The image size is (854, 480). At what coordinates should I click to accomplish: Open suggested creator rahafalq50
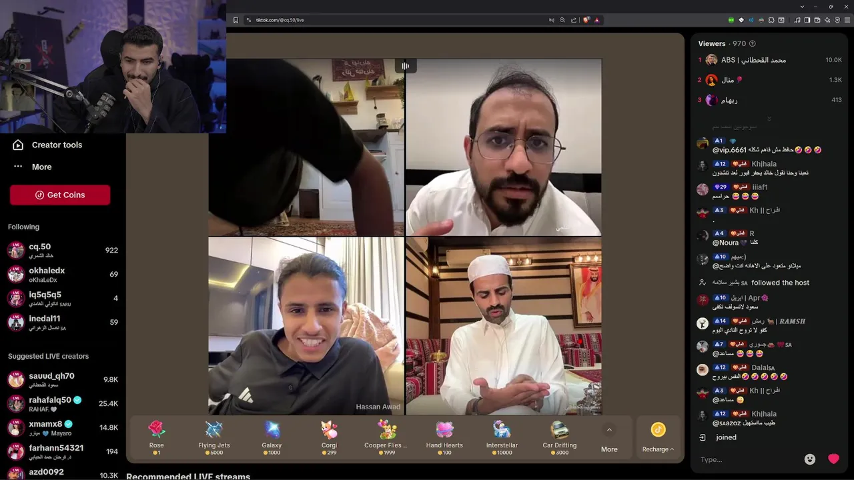(63, 403)
